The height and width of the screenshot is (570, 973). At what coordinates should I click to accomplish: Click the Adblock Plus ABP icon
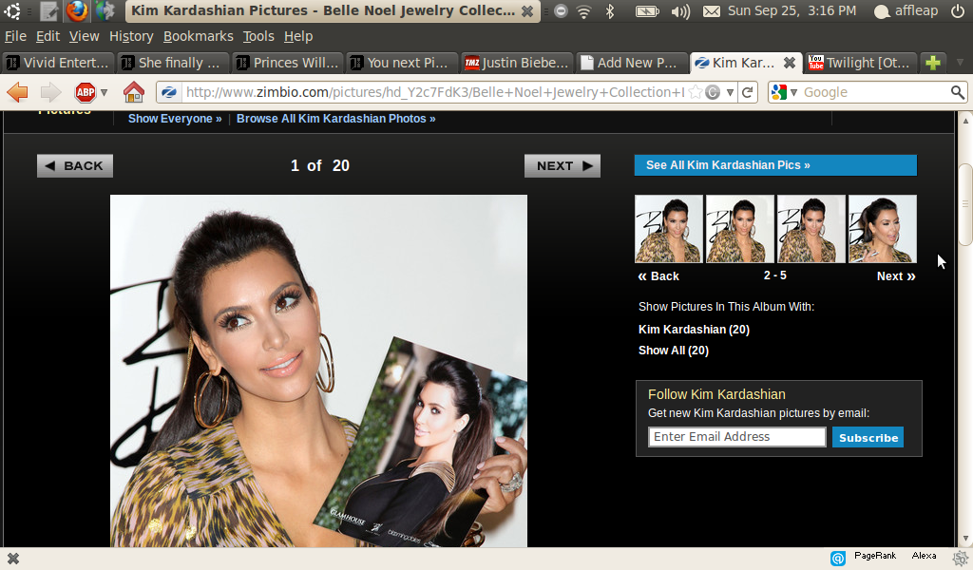(x=85, y=92)
